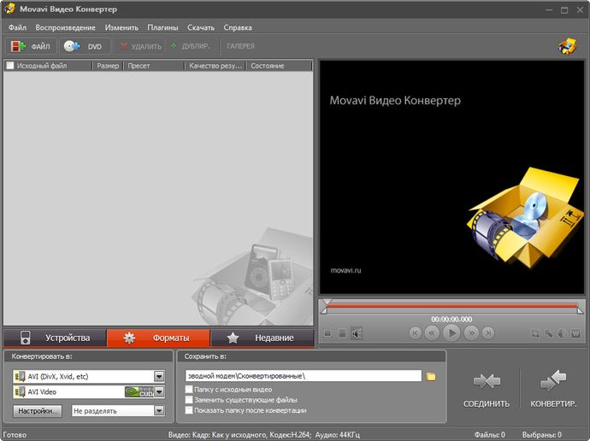Click the Настройки... button
Image resolution: width=590 pixels, height=441 pixels.
(x=38, y=411)
